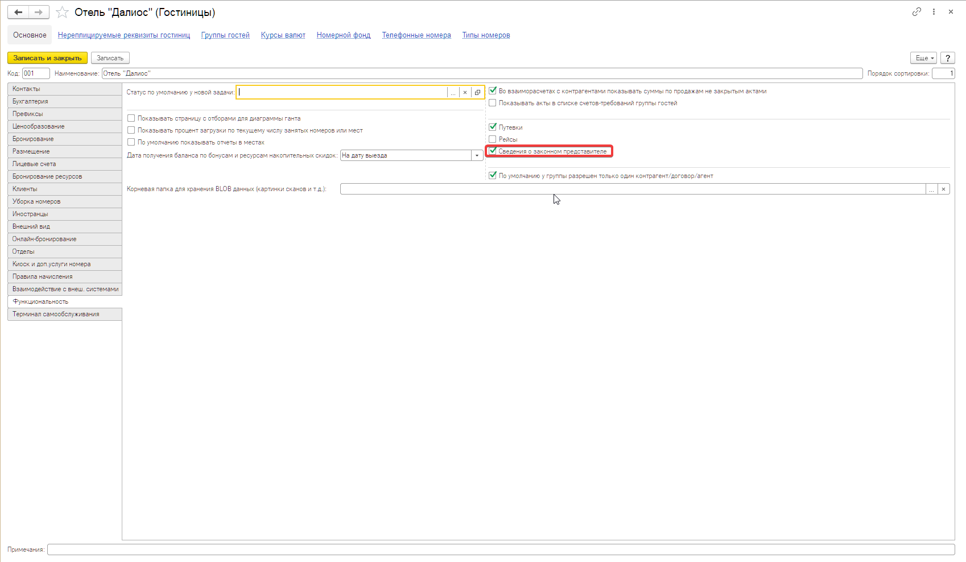Viewport: 966px width, 562px height.
Task: Click the Записать button
Action: point(110,58)
